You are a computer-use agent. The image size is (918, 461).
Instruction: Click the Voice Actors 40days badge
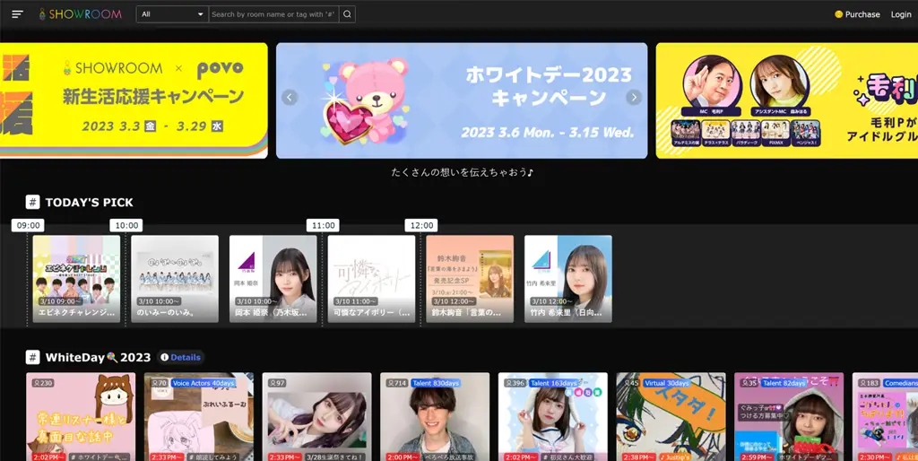coord(204,383)
